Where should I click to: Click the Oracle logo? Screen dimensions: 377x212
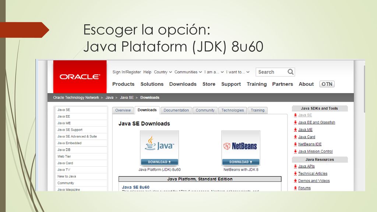point(80,77)
